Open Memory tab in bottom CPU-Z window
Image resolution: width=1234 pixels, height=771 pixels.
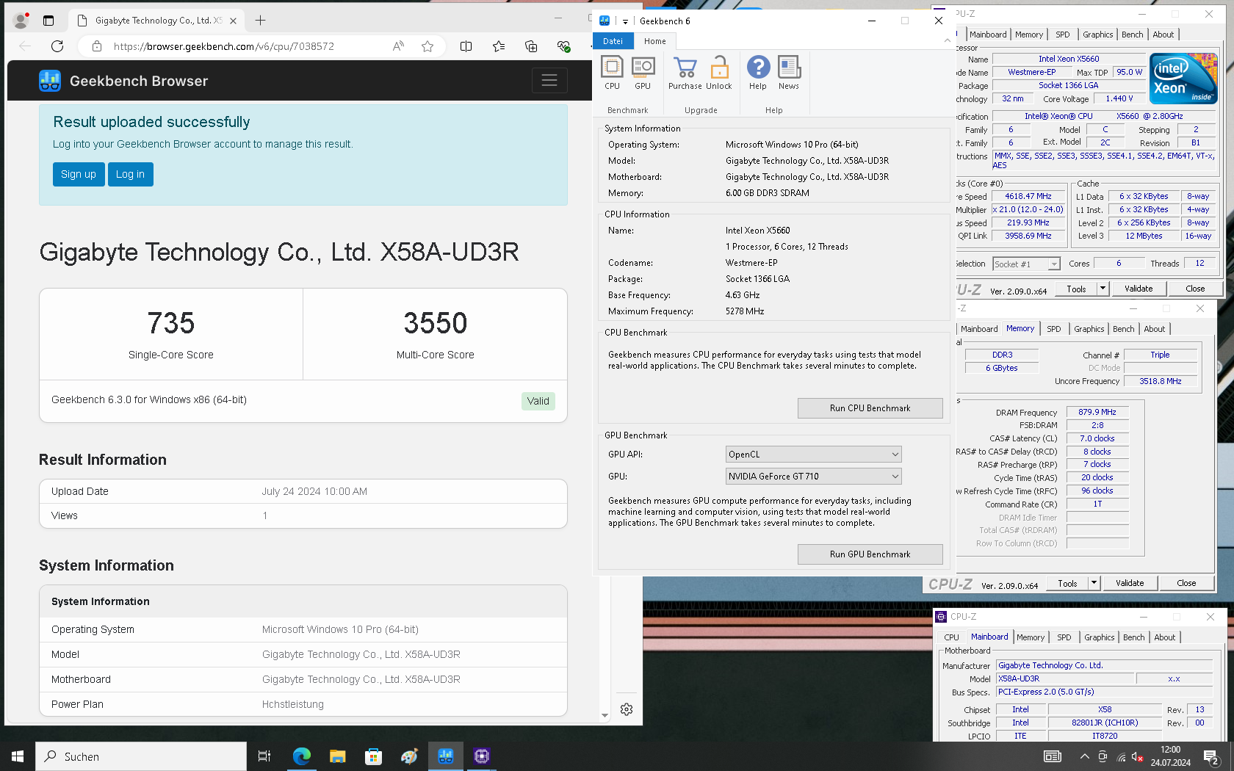pos(1030,637)
